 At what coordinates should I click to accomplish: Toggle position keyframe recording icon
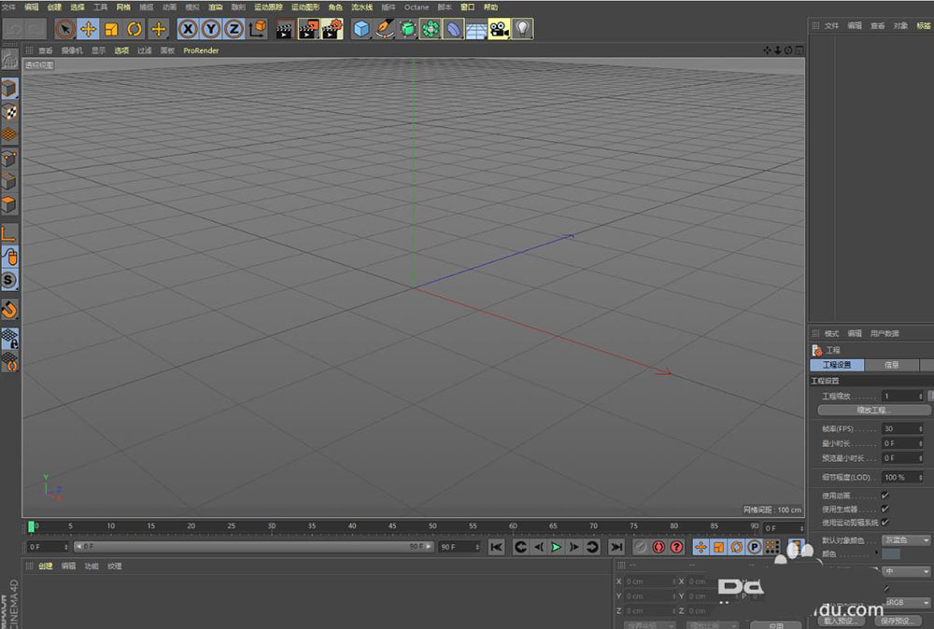[x=700, y=547]
